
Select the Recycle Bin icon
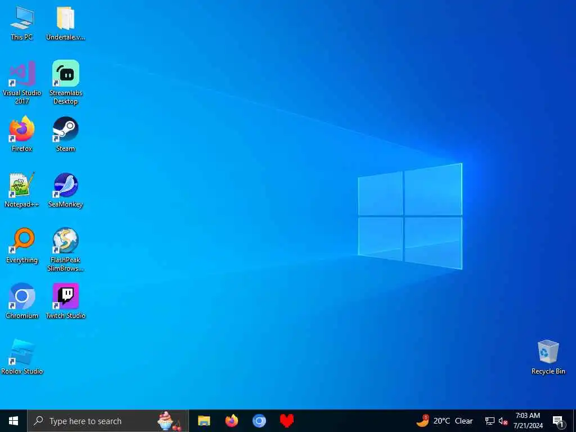pyautogui.click(x=548, y=357)
